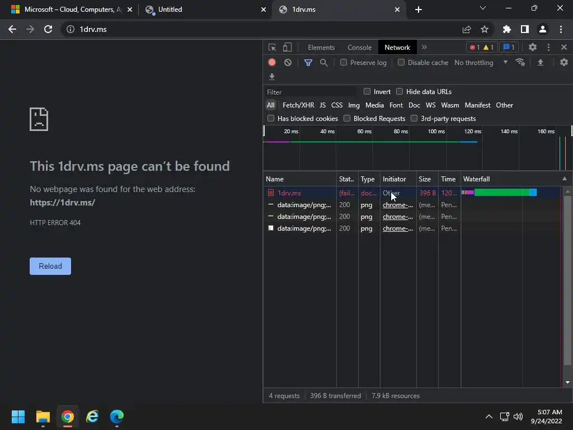This screenshot has width=573, height=430.
Task: Check Hide data URLs
Action: tap(400, 91)
